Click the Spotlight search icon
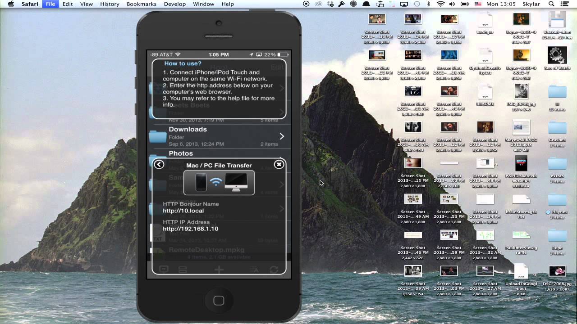577x324 pixels. point(551,4)
